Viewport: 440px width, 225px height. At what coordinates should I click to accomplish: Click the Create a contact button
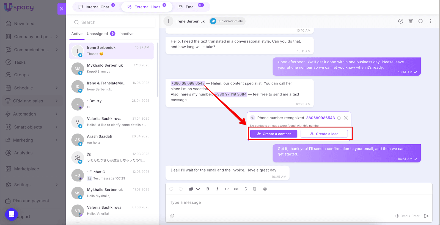(x=274, y=134)
